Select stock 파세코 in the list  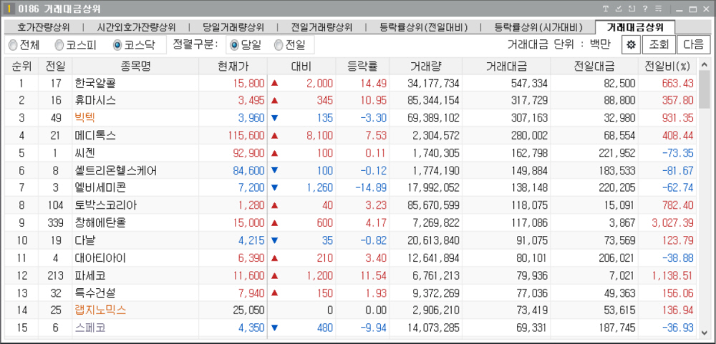click(90, 275)
